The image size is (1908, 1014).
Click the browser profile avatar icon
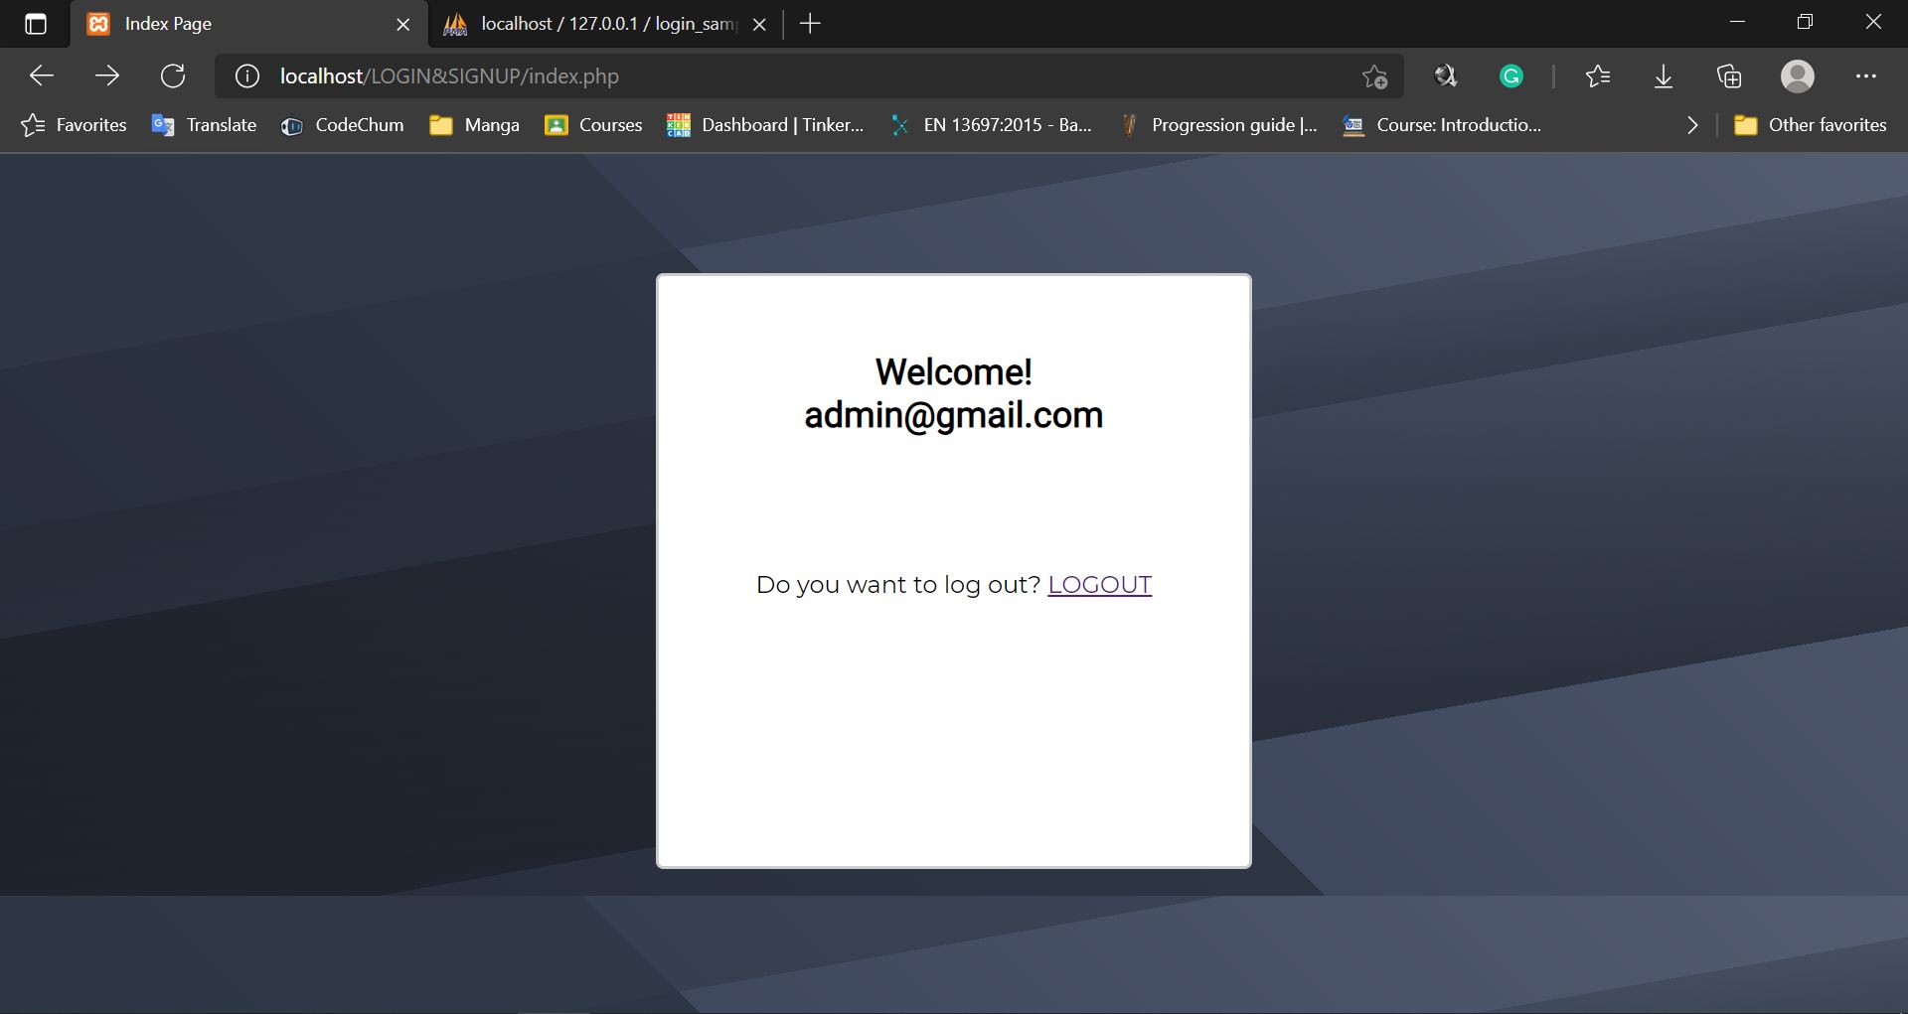(x=1798, y=75)
